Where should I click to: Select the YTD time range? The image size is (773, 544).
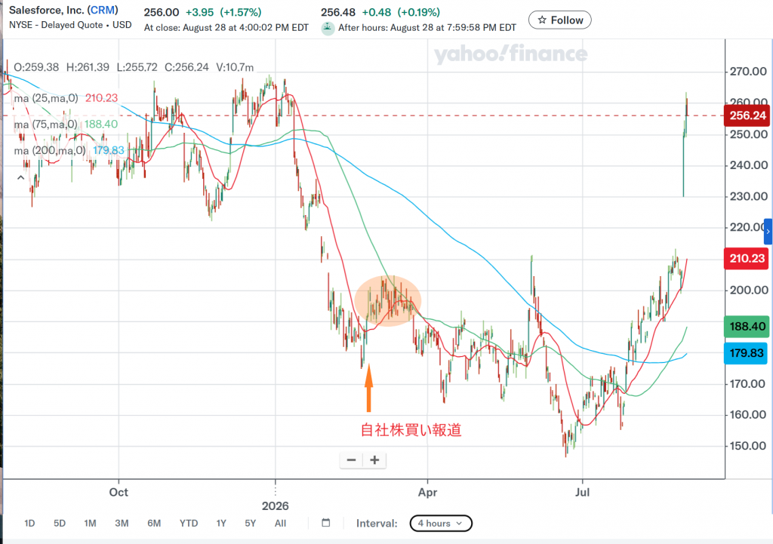189,524
